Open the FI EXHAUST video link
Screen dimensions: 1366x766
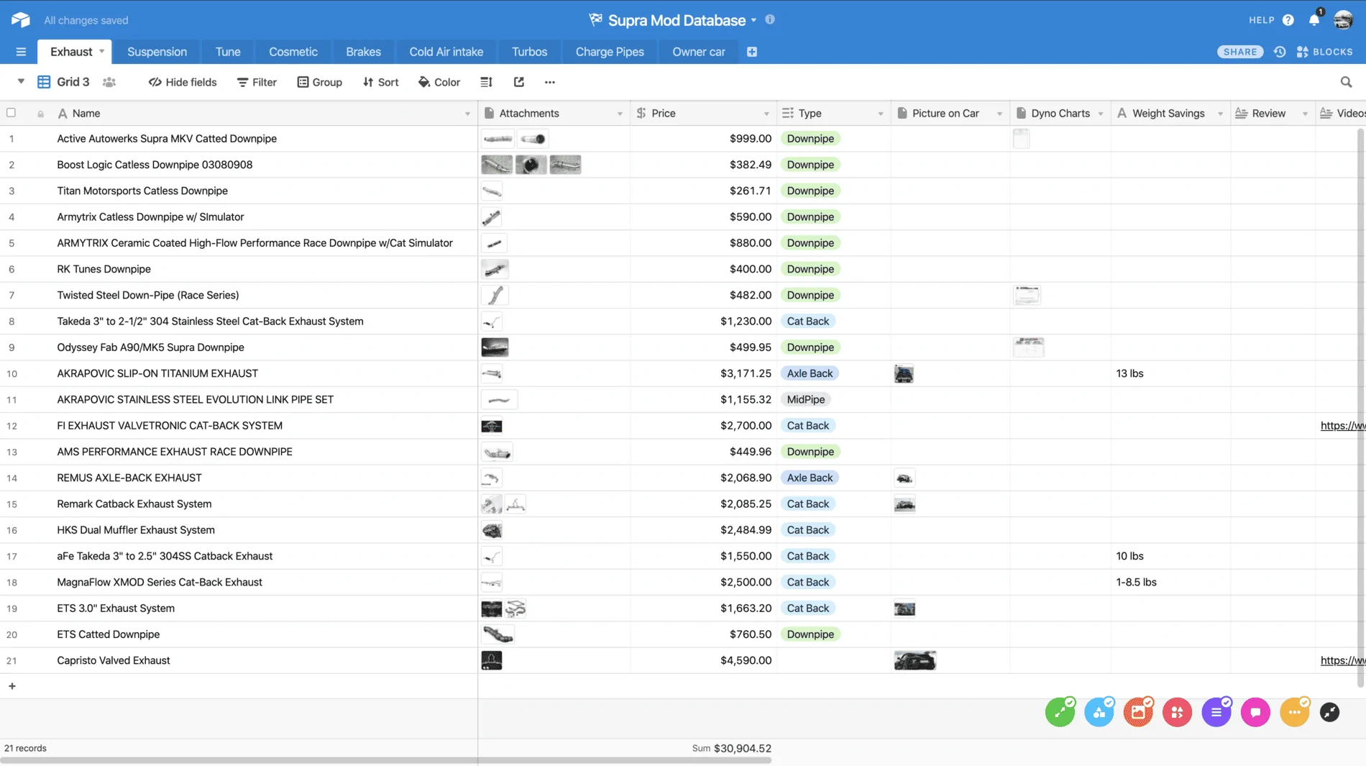point(1342,426)
